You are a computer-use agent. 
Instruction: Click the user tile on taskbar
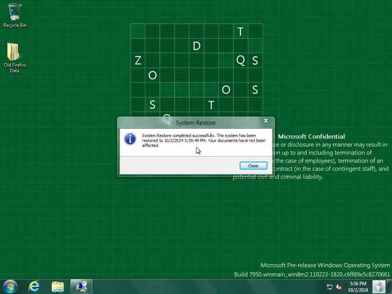(x=379, y=286)
